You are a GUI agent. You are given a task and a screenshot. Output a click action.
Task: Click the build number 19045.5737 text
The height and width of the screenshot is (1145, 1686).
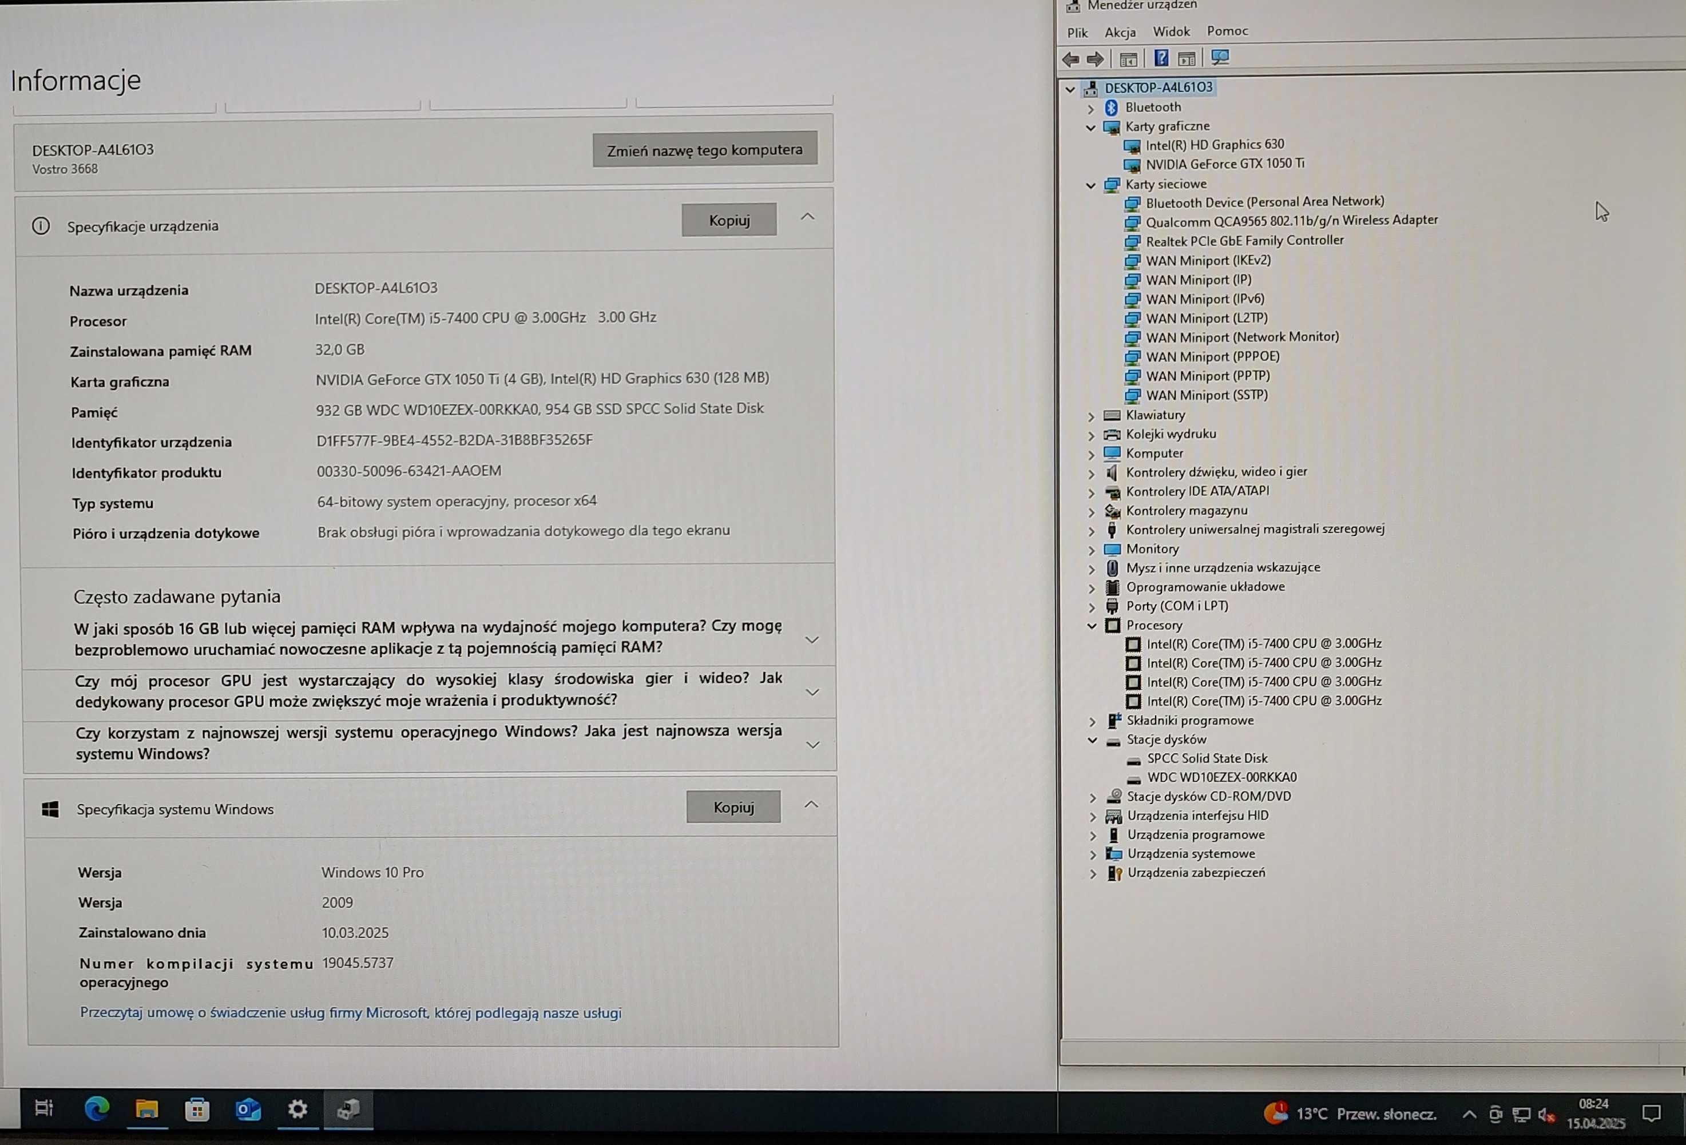358,963
